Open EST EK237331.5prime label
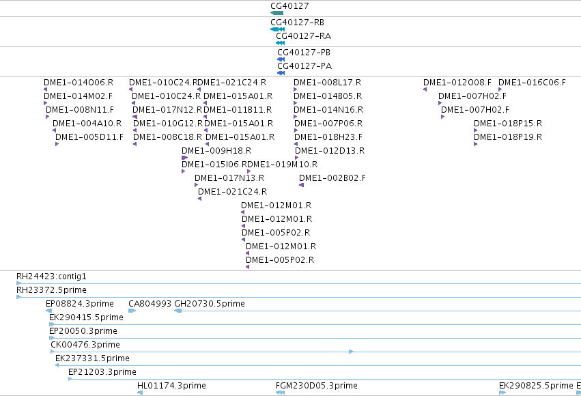The image size is (581, 396). 92,358
